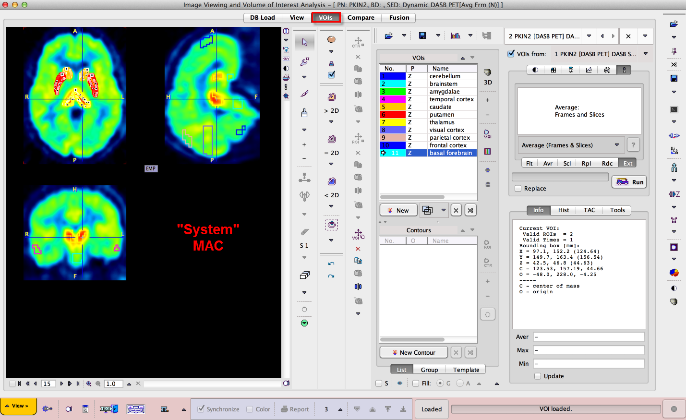Viewport: 686px width, 420px height.
Task: Click the SUV icon in image sidebar
Action: pyautogui.click(x=286, y=59)
